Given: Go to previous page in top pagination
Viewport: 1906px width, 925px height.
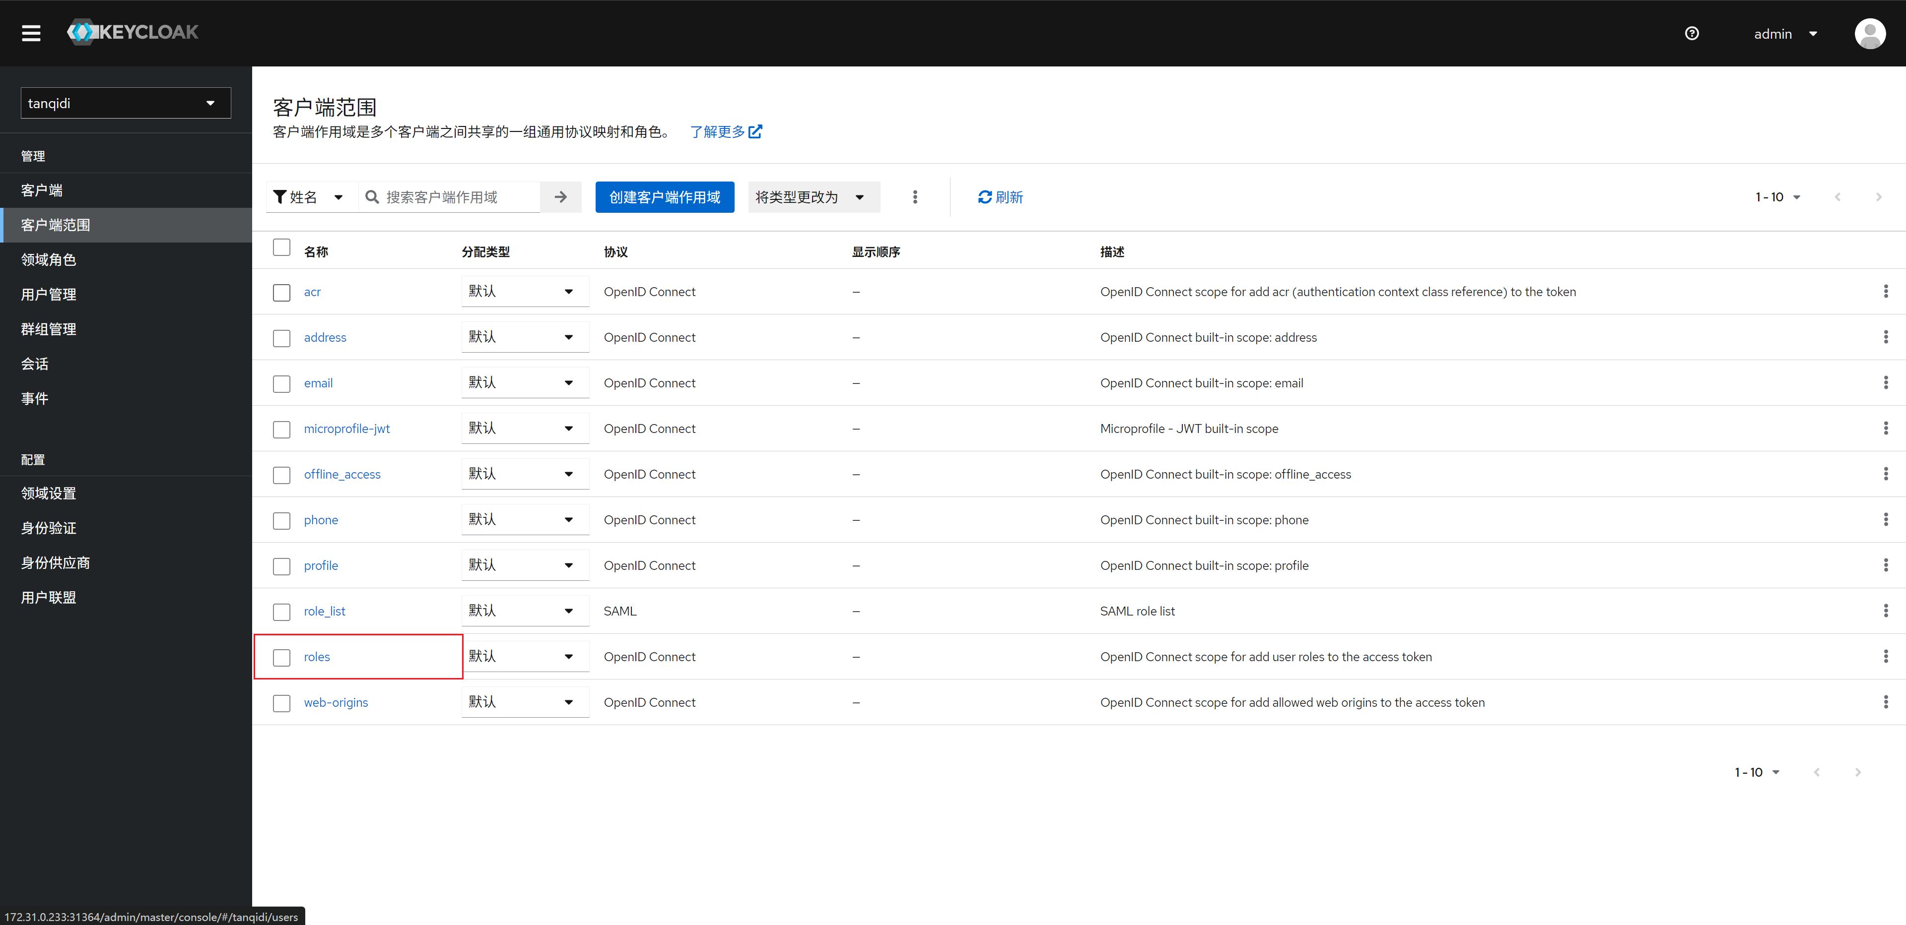Looking at the screenshot, I should coord(1837,197).
